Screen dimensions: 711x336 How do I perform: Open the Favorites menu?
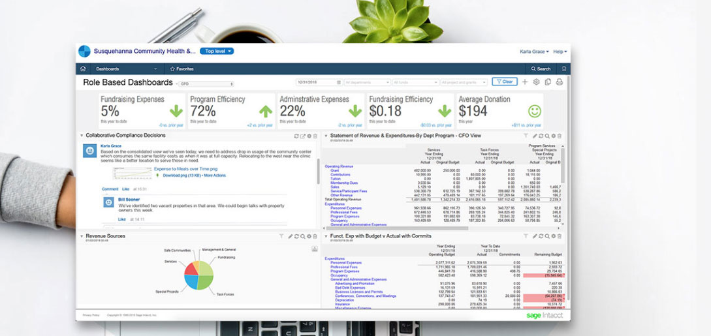coord(182,69)
